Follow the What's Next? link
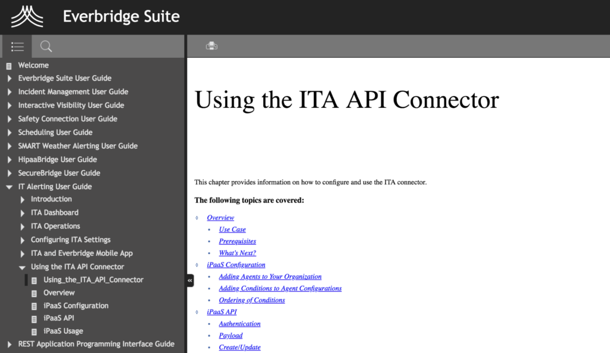The image size is (610, 353). pos(237,252)
